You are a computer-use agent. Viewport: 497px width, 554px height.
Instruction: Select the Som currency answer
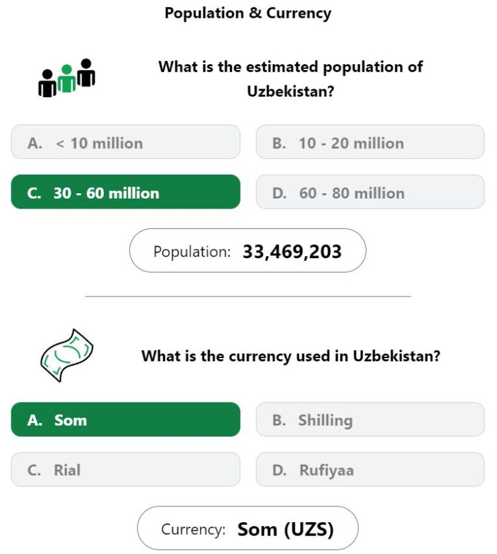coord(126,420)
